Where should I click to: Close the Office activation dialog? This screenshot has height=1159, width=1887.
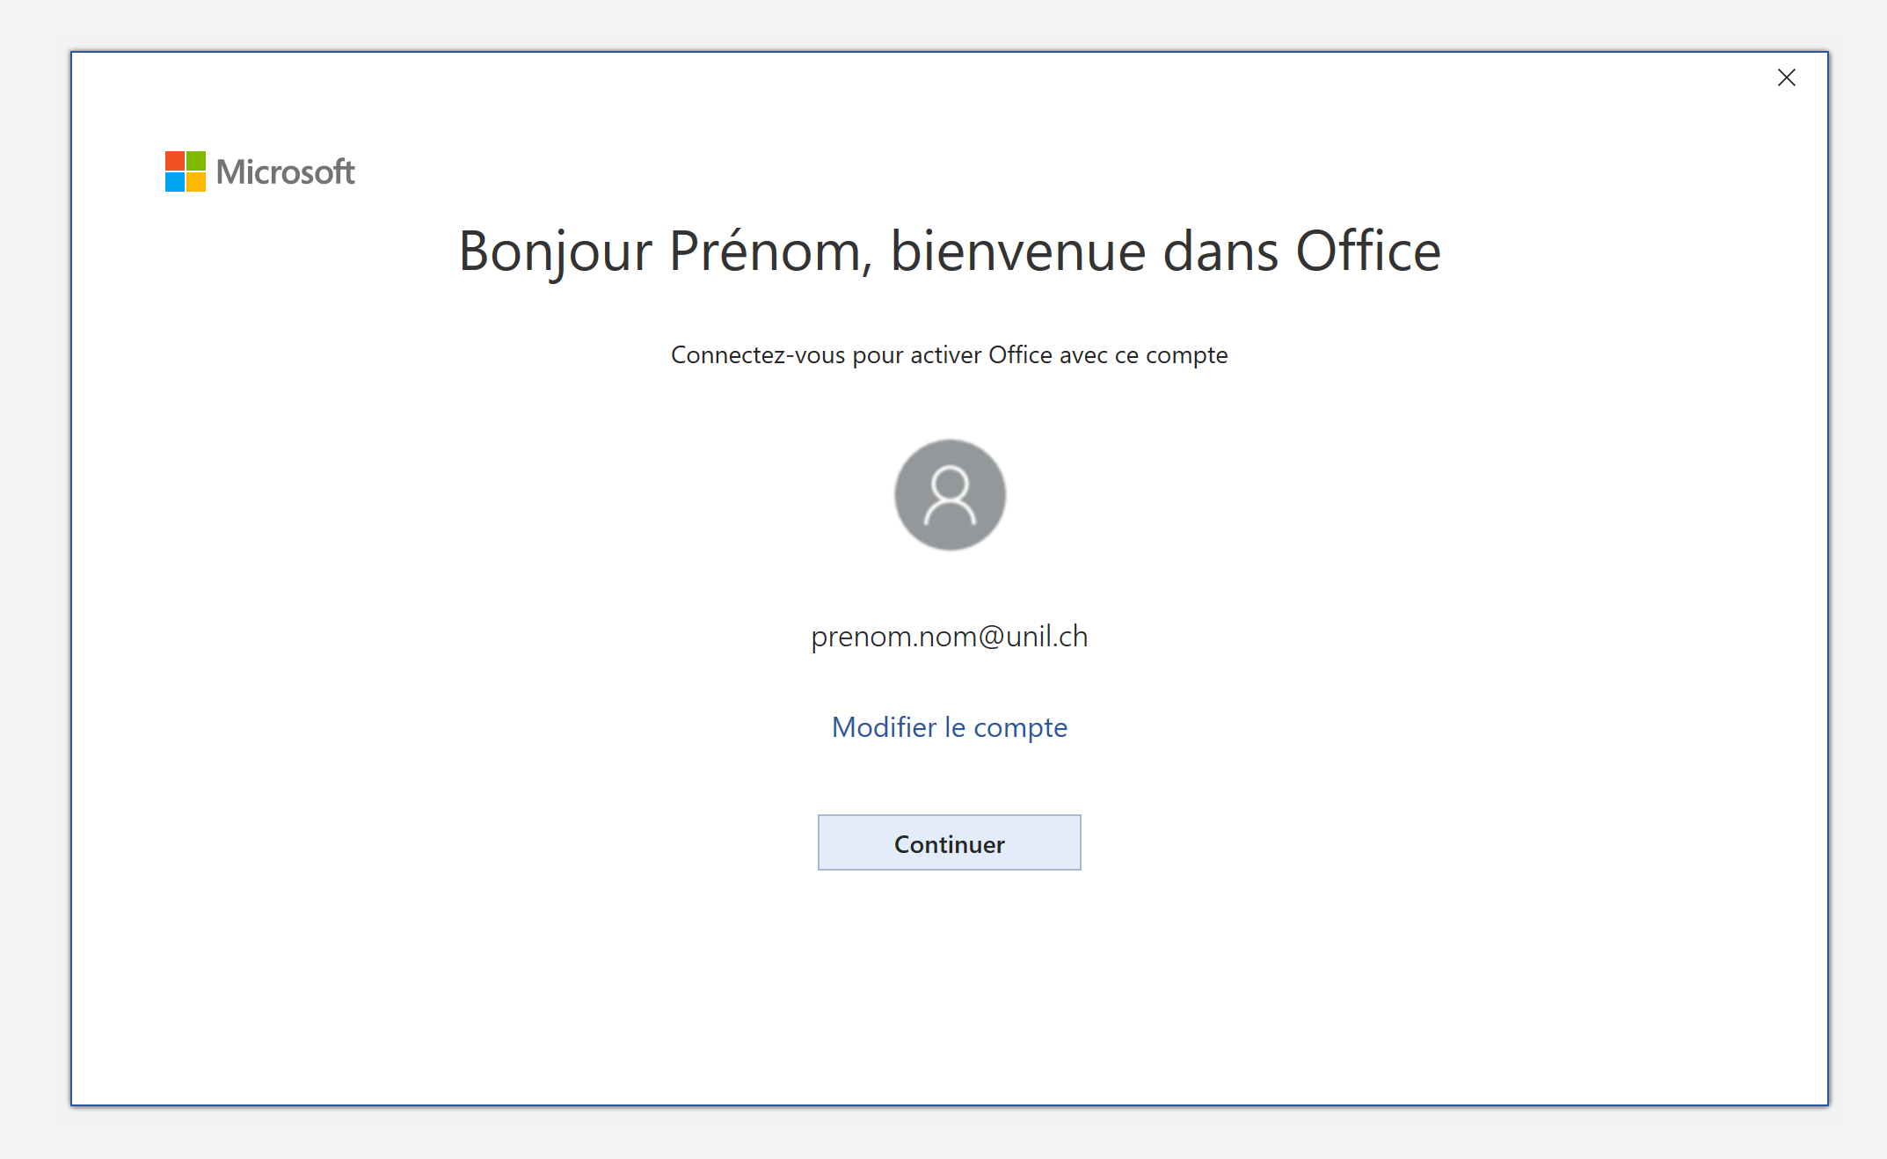click(1786, 78)
